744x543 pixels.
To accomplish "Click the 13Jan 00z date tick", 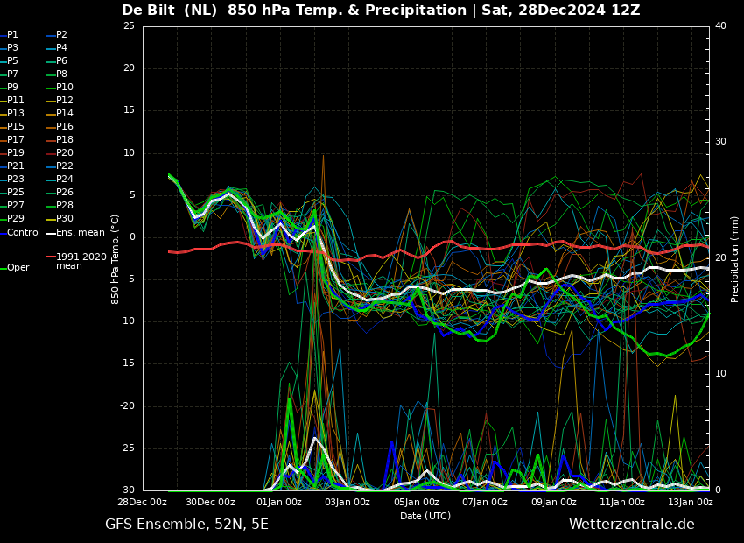I will tap(690, 503).
